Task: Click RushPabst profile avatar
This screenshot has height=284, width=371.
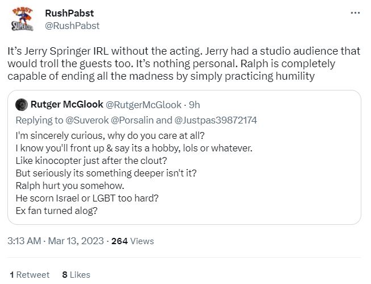Action: click(22, 19)
